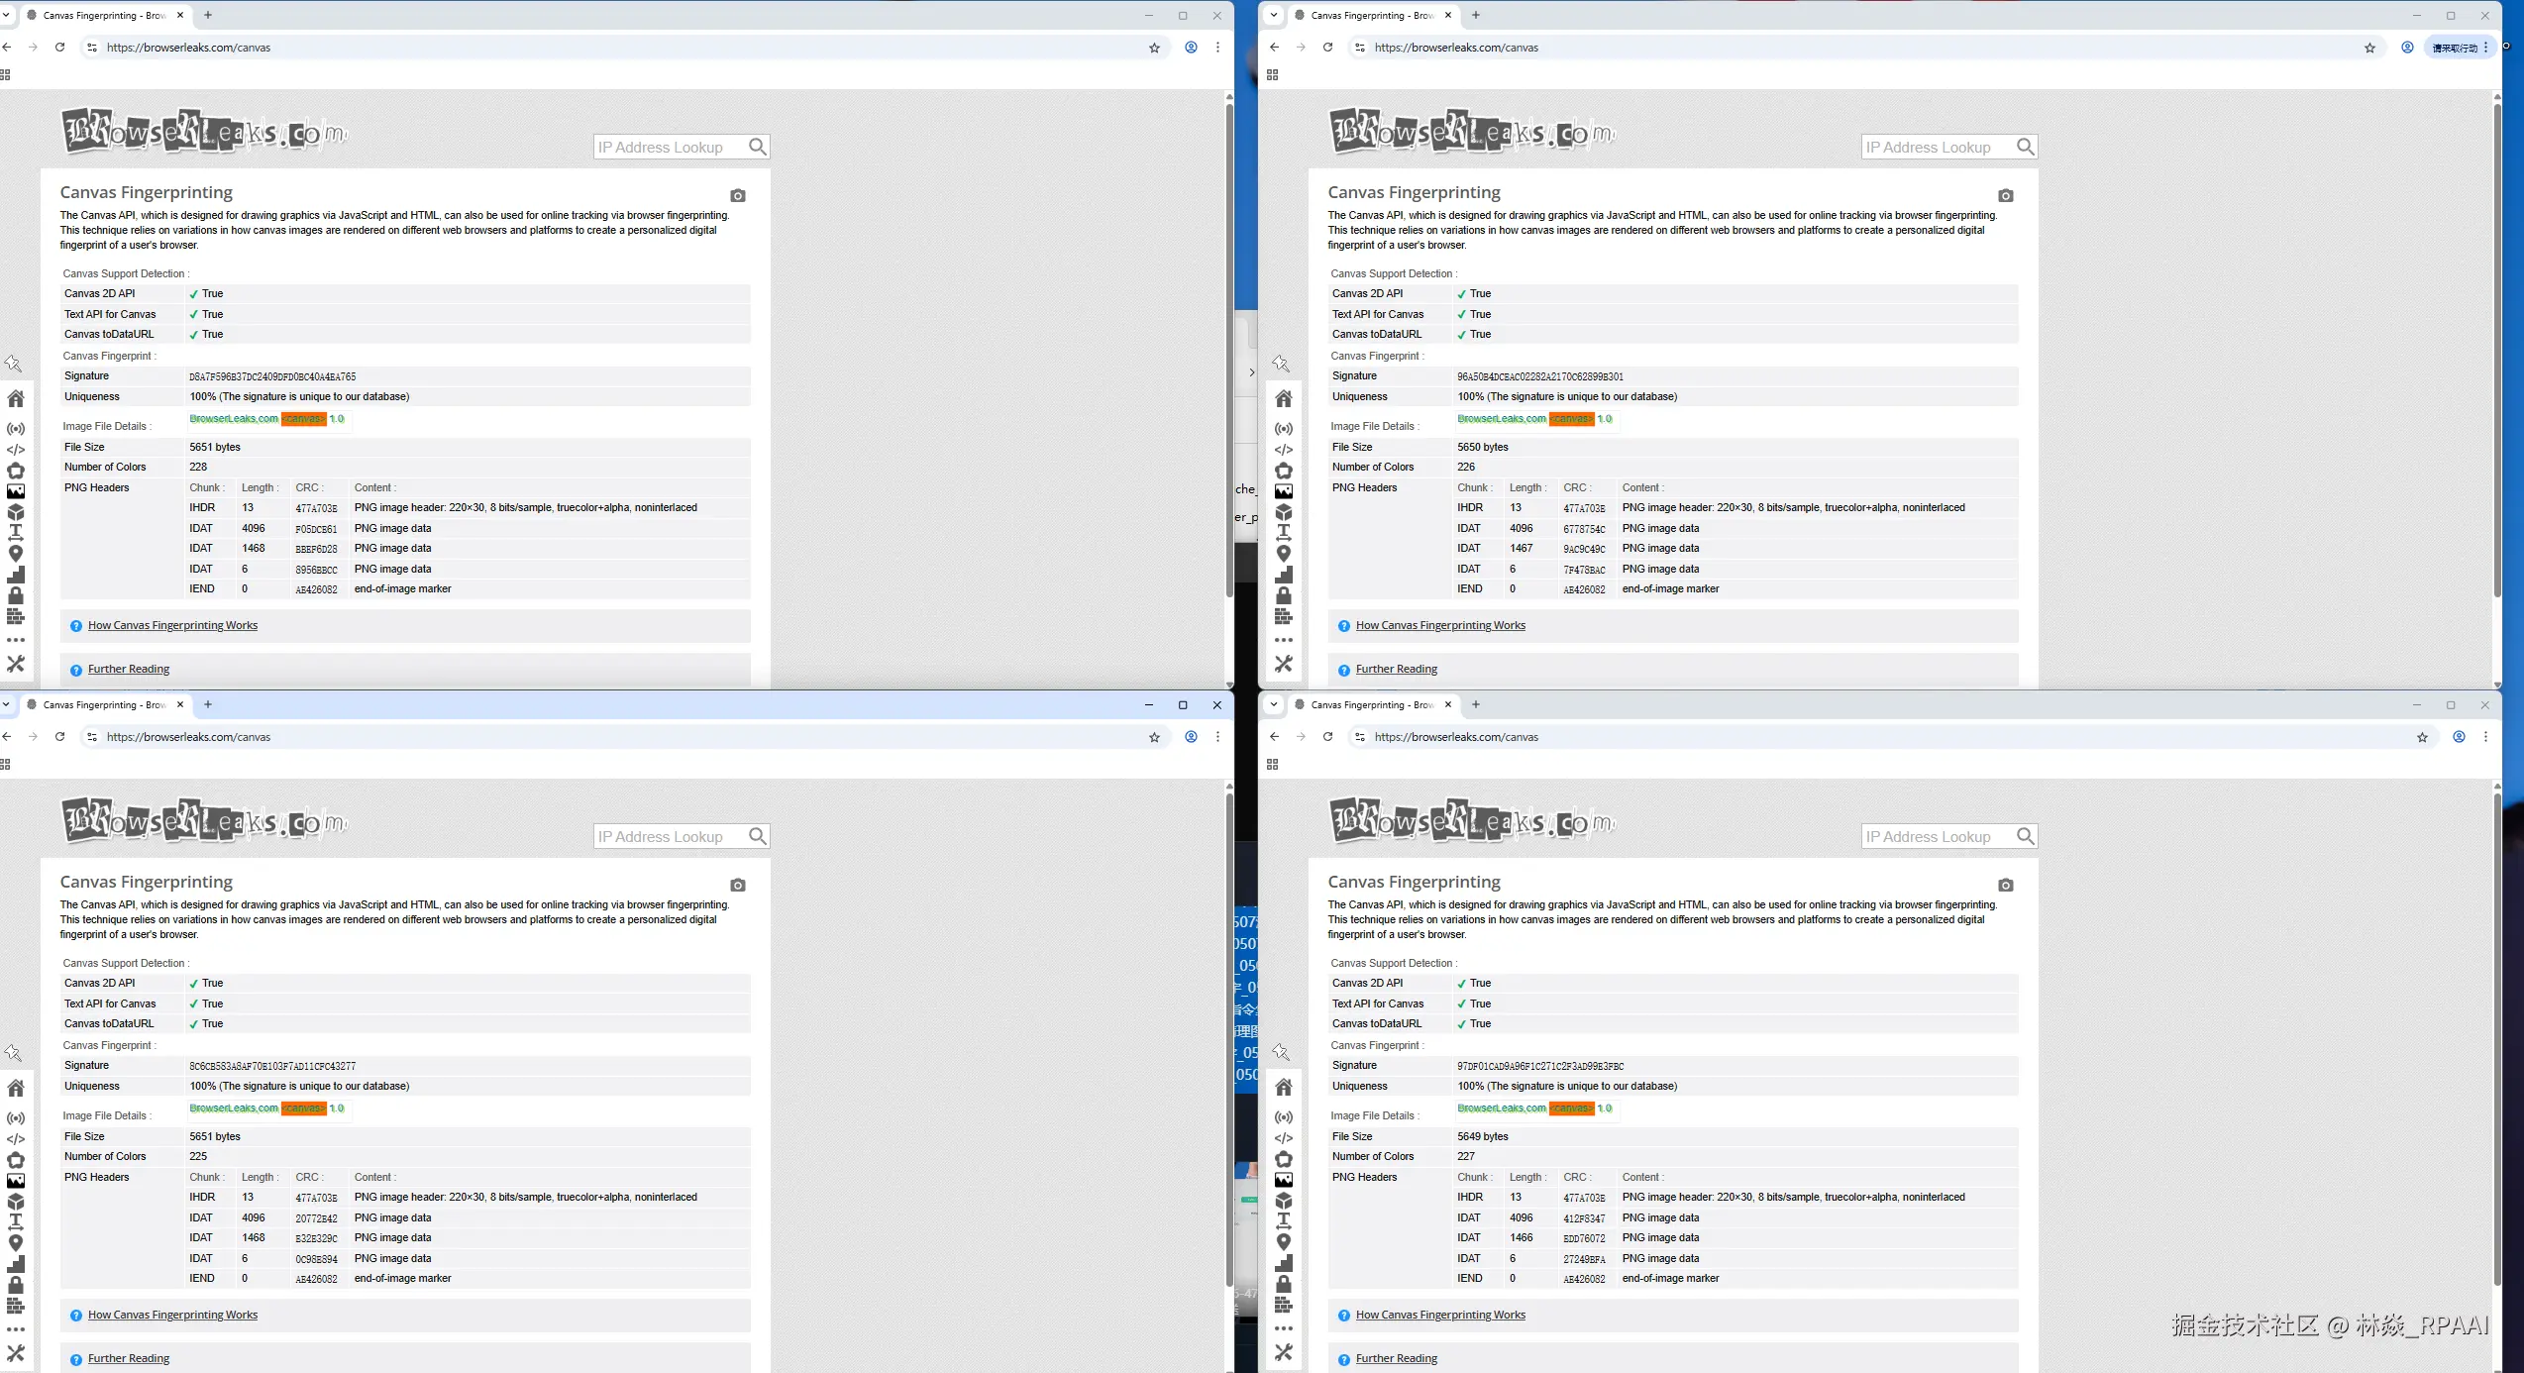
Task: Open 'How Canvas Fingerprinting Works' in bottom-left window
Action: (172, 1315)
